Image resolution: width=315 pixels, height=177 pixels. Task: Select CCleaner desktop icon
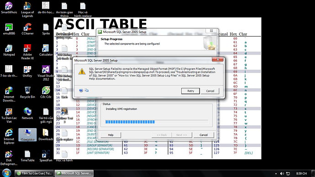27,29
